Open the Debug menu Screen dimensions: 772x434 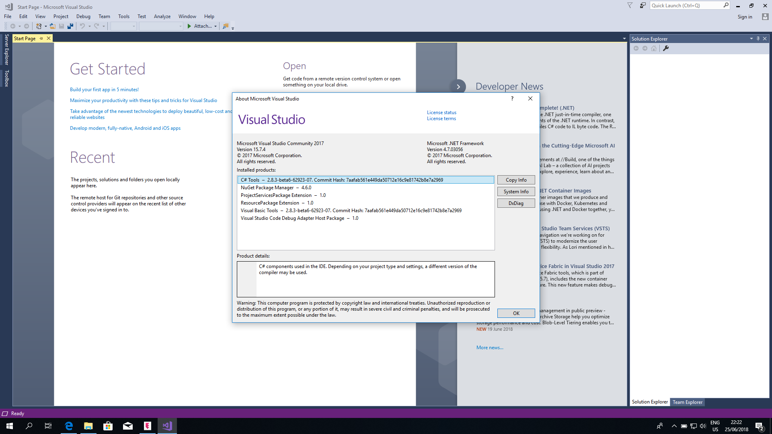click(x=83, y=16)
